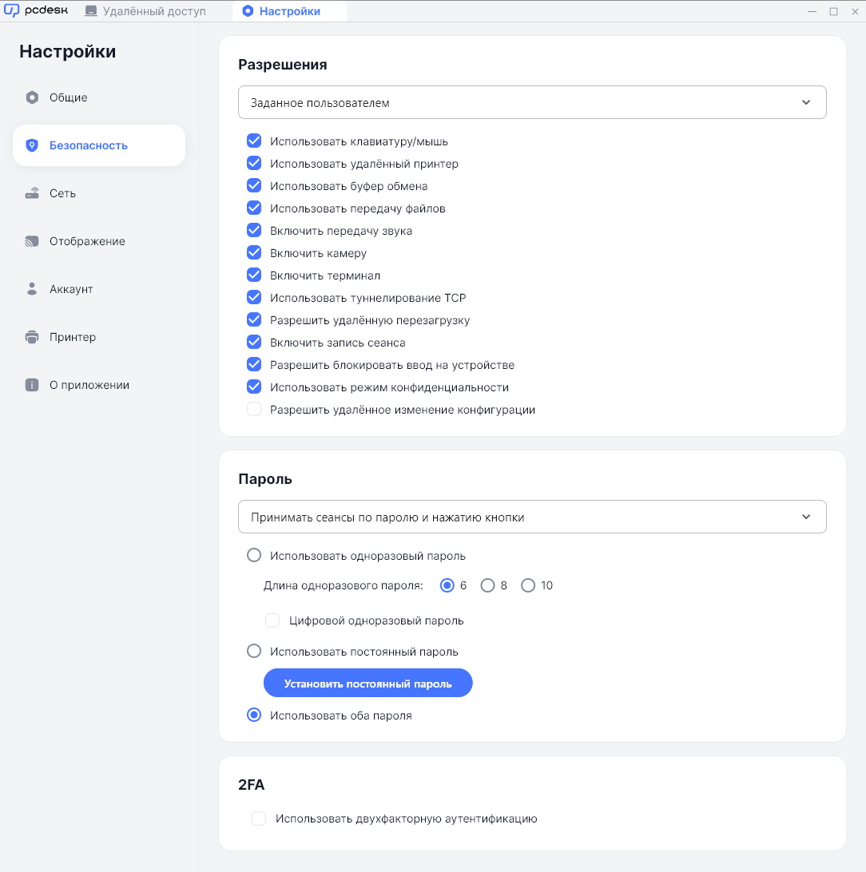Screen dimensions: 866x872
Task: Uncheck Разрешить удалённую перезагрузку
Action: click(254, 319)
